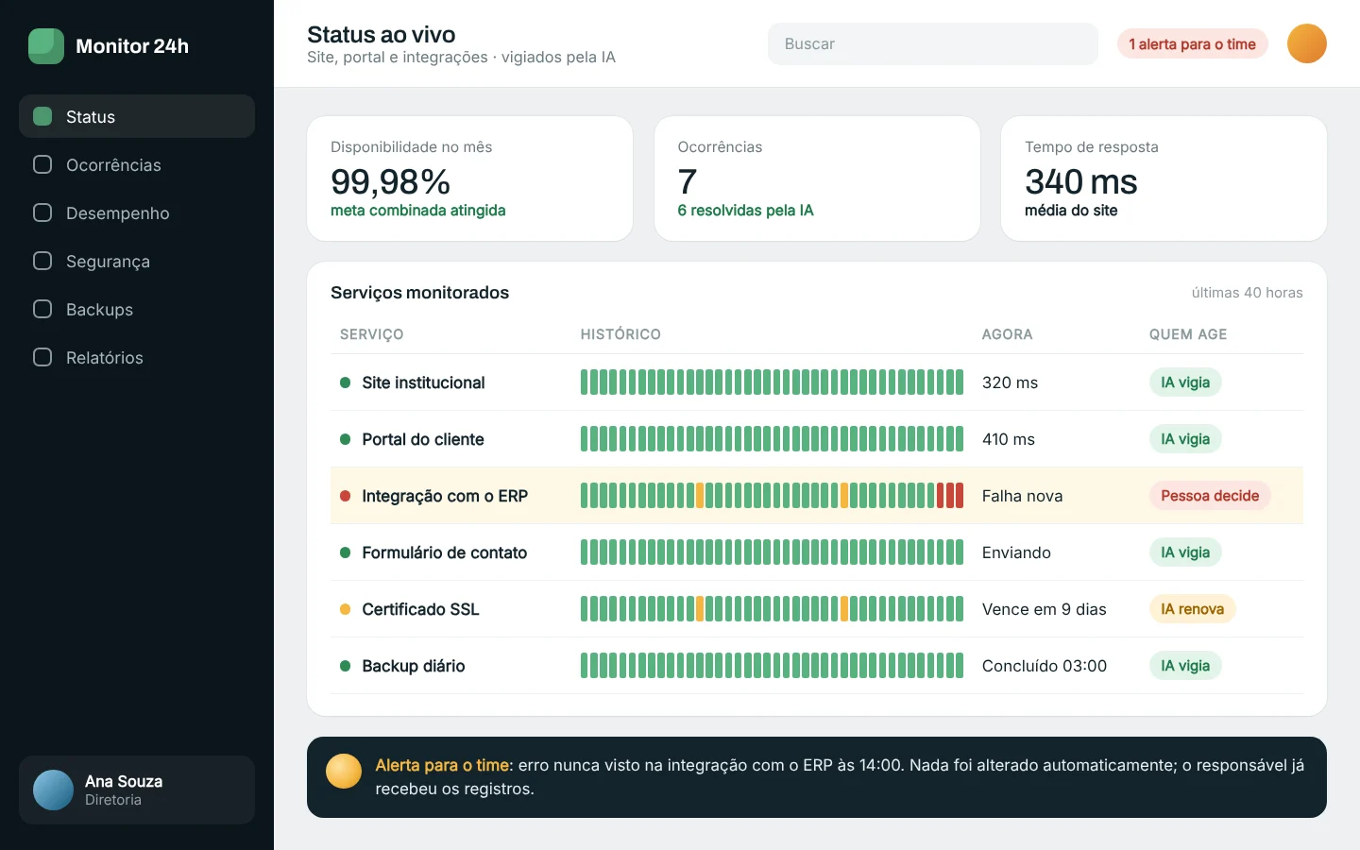
Task: Click the green status dot for Formulário de contato
Action: click(x=345, y=552)
